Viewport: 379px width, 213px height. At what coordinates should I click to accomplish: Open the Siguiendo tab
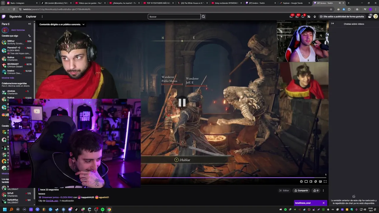pos(15,17)
